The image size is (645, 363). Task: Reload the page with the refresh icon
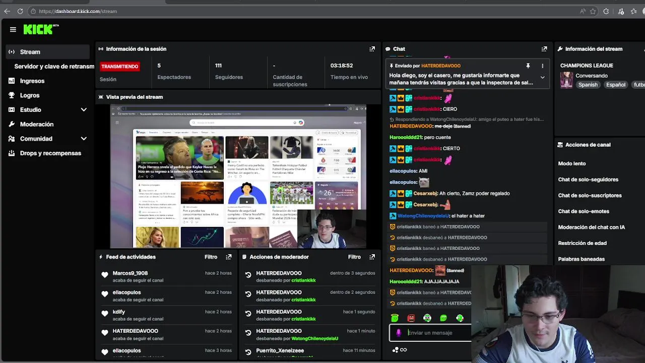click(20, 11)
